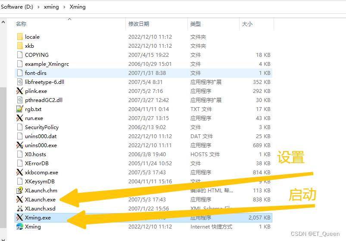The height and width of the screenshot is (241, 346).
Task: Select the file name XLaunch.exe
Action: pyautogui.click(x=40, y=200)
